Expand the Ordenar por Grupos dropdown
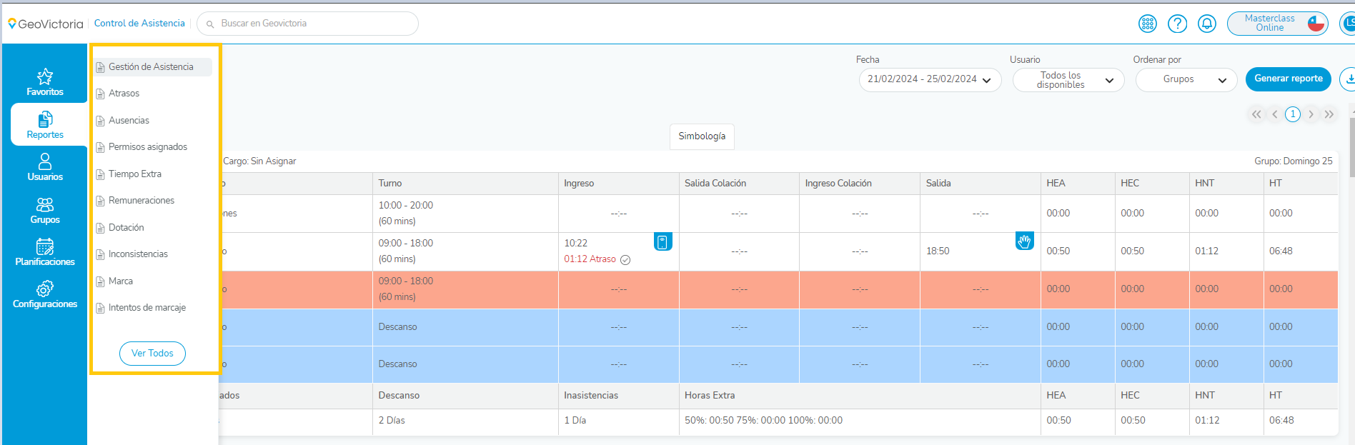The image size is (1355, 445). click(x=1186, y=79)
